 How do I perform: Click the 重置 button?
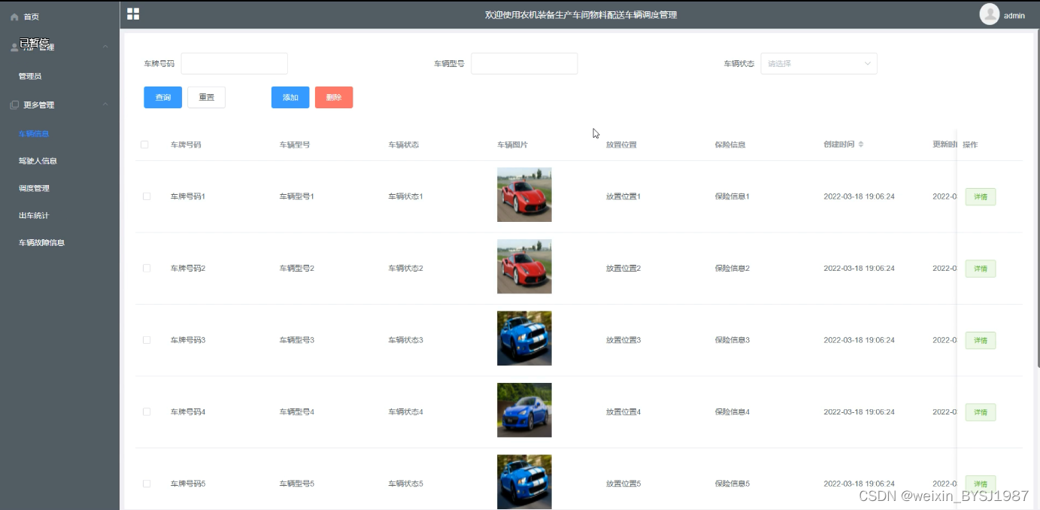[x=206, y=98]
